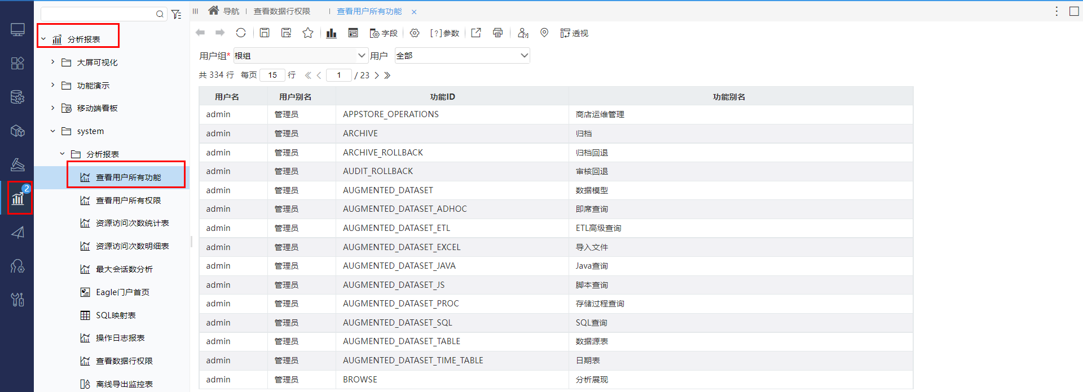Switch to 查看数据行权限 tab
This screenshot has width=1083, height=392.
tap(282, 11)
